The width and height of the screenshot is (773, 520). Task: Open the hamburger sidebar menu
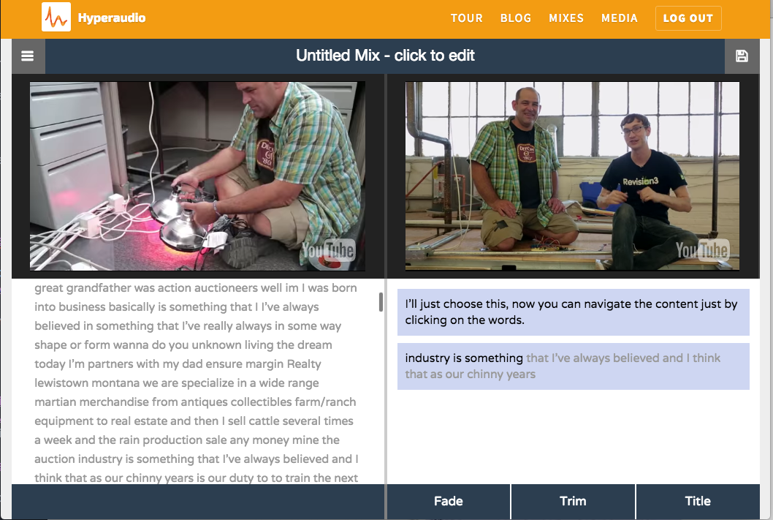pyautogui.click(x=28, y=56)
